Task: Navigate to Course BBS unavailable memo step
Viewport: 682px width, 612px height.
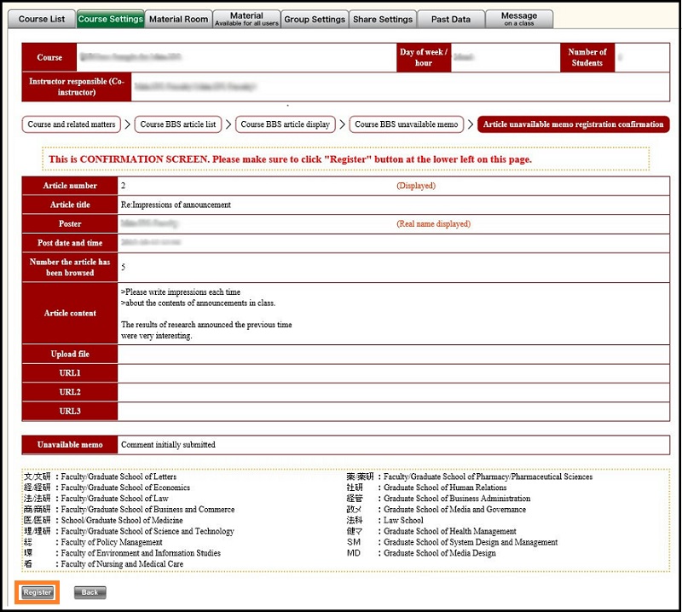Action: [x=407, y=124]
